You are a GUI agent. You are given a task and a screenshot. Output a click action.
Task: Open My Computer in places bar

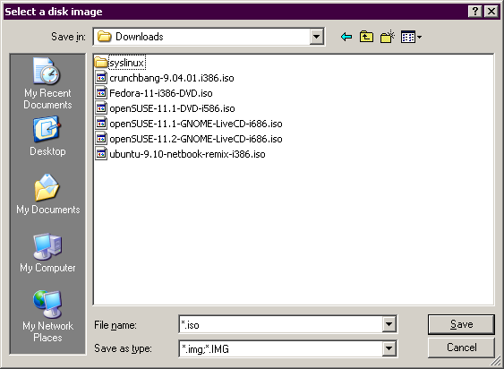(x=47, y=253)
